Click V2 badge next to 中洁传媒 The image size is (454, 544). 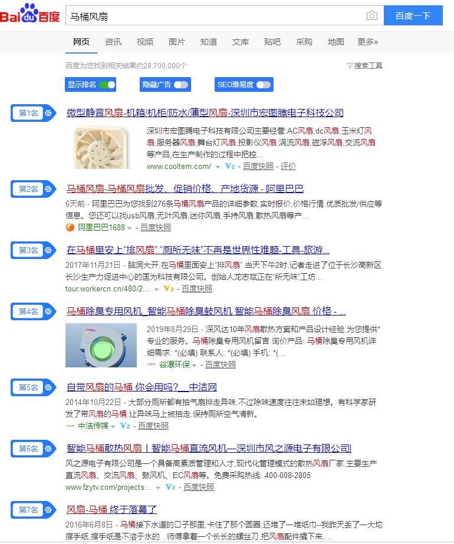[124, 426]
